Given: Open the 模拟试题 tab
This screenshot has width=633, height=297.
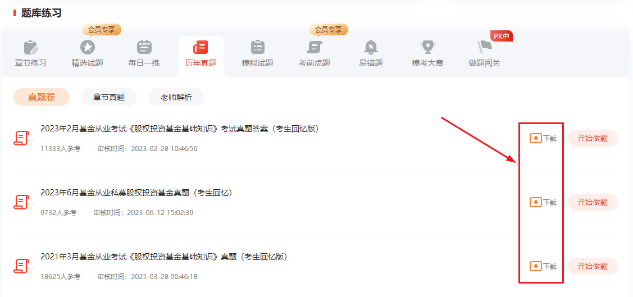Looking at the screenshot, I should coord(258,63).
